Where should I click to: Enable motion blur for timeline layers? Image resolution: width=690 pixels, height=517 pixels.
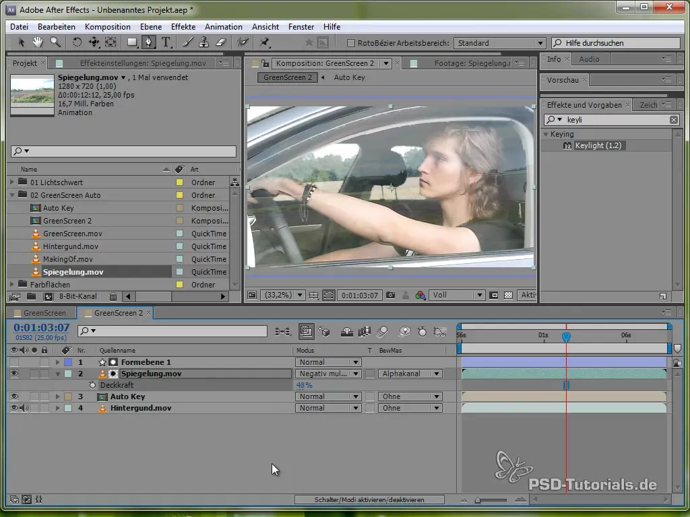(383, 332)
